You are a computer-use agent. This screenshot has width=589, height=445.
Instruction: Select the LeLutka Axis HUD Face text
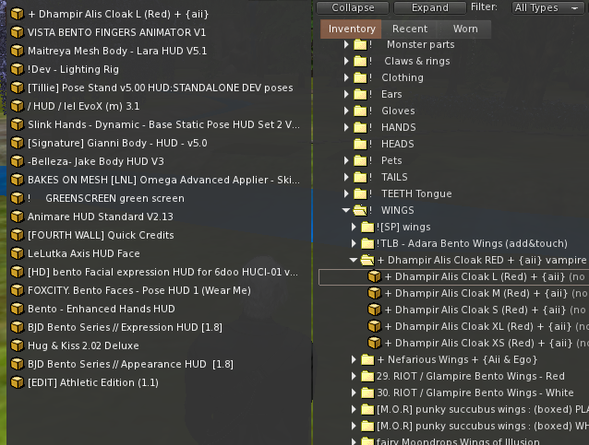click(x=84, y=253)
